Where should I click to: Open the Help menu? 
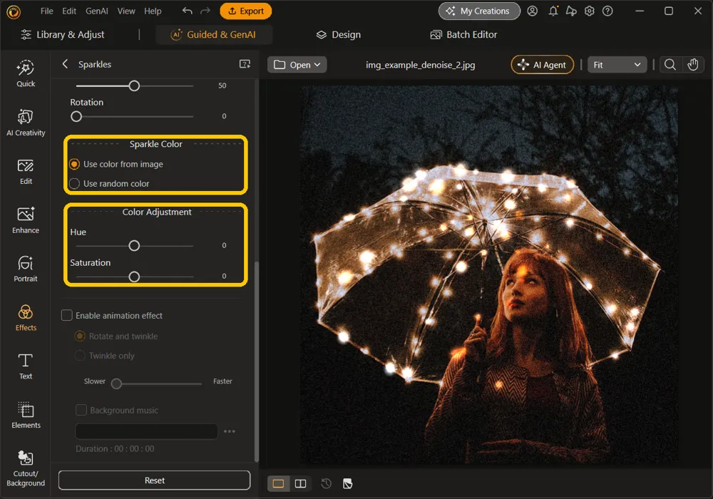[153, 11]
